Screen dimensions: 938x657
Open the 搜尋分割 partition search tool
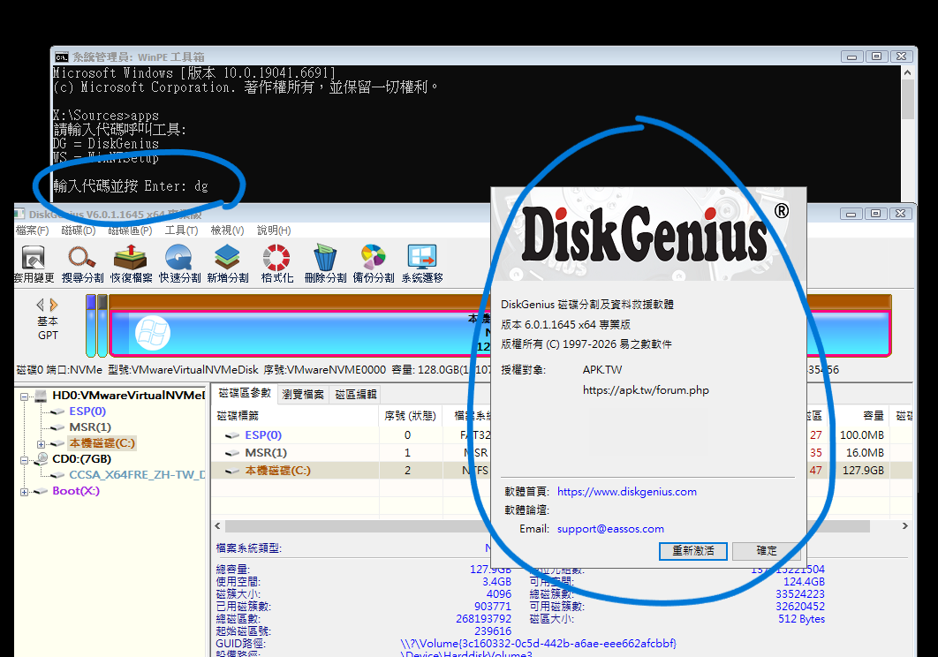click(x=82, y=264)
